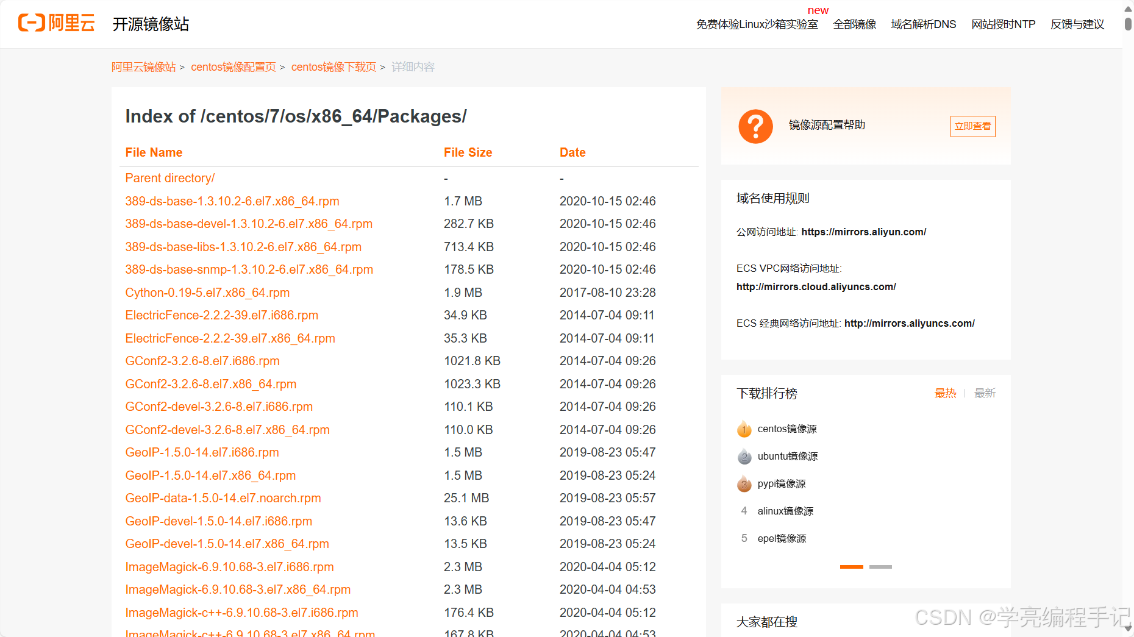Click the 开源镜像站 site title
Screen dimensions: 1134x637
pyautogui.click(x=151, y=24)
